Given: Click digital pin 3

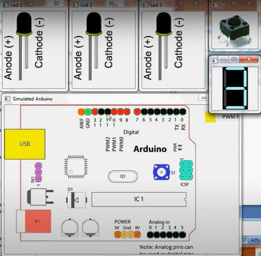Looking at the screenshot, I should tap(164, 112).
